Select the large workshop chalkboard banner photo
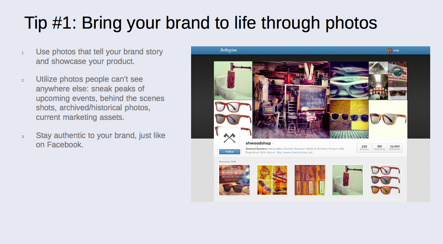 pos(291,100)
